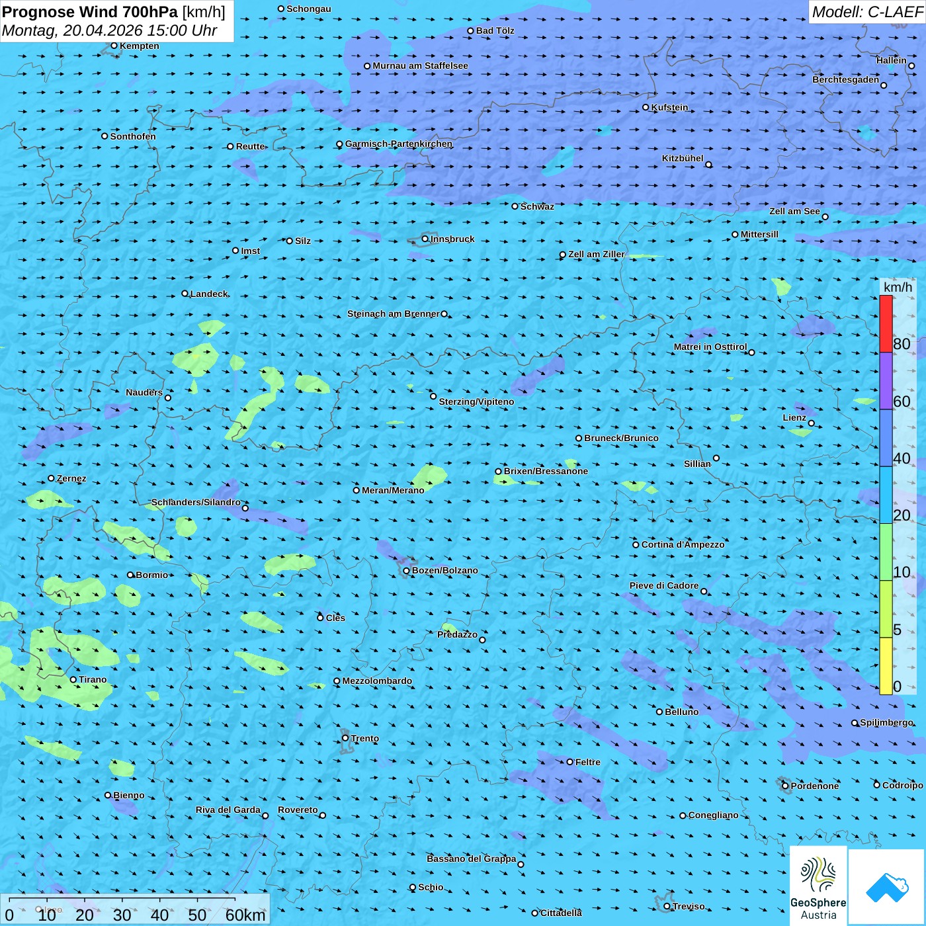Screen dimensions: 926x926
Task: Click the Tirano city label
Action: coord(93,679)
